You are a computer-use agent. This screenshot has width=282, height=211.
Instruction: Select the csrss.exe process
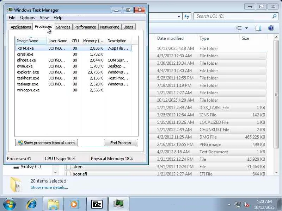(x=74, y=54)
